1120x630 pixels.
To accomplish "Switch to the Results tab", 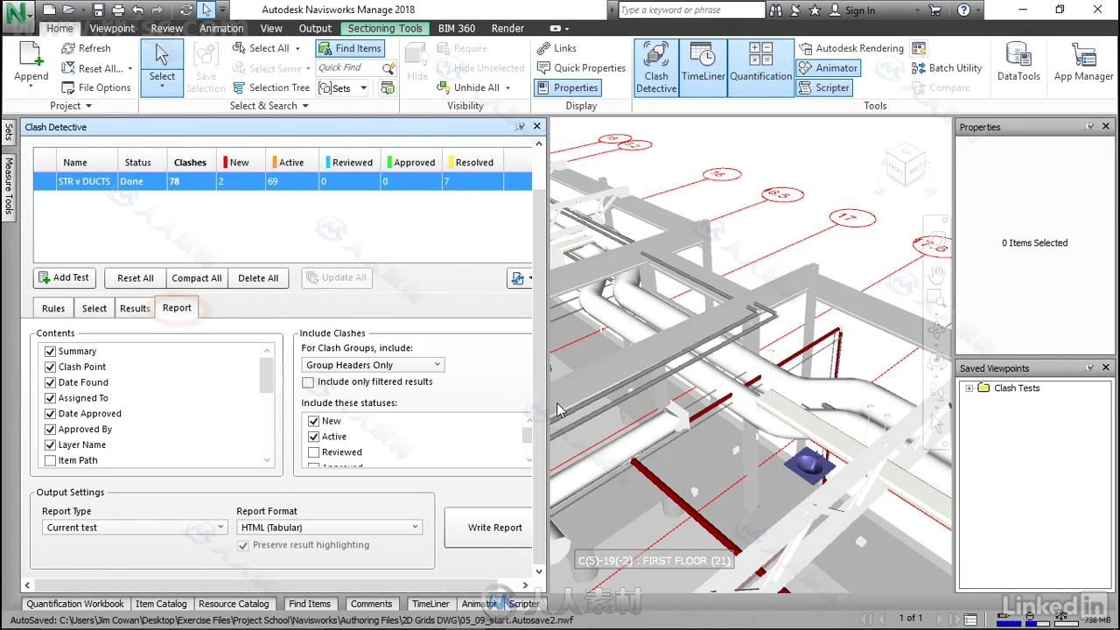I will click(x=135, y=308).
